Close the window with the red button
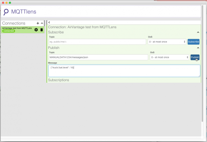The height and width of the screenshot is (142, 207). pyautogui.click(x=3, y=2)
